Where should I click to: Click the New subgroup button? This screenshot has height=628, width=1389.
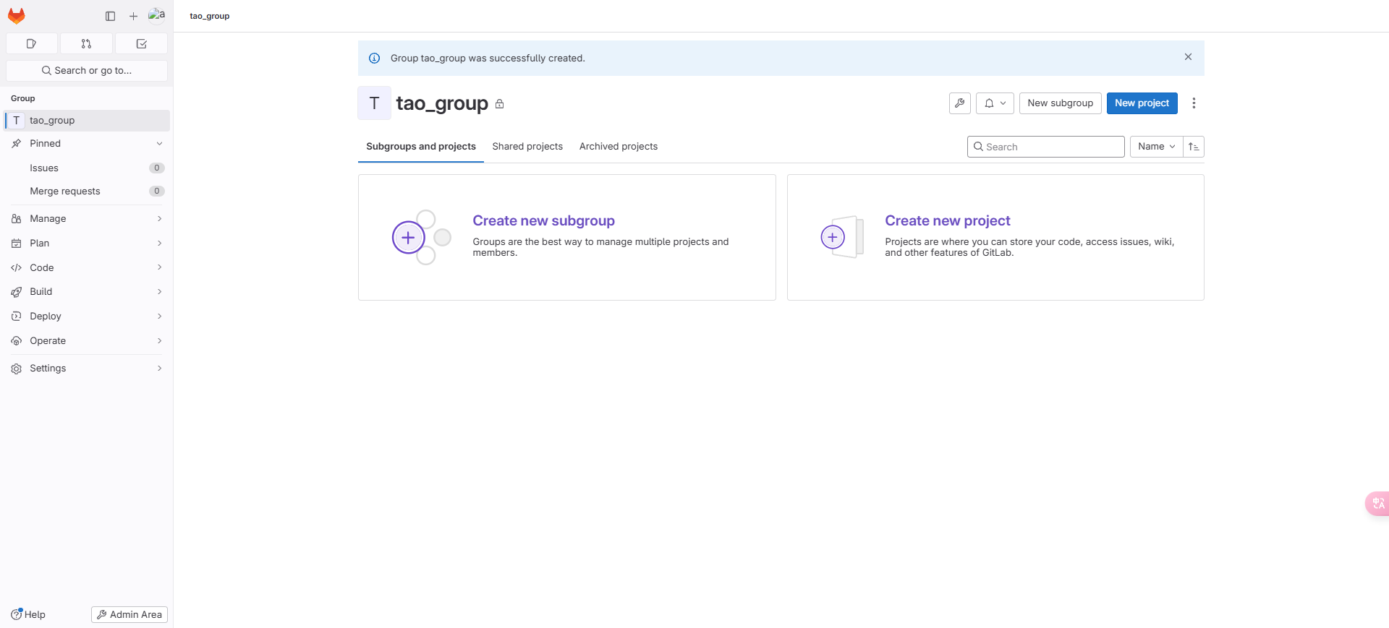[x=1060, y=103]
